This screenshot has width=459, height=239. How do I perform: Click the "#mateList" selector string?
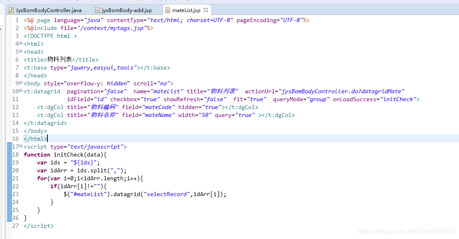[x=89, y=194]
